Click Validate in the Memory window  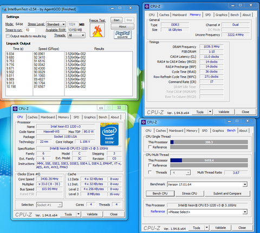click(x=224, y=112)
